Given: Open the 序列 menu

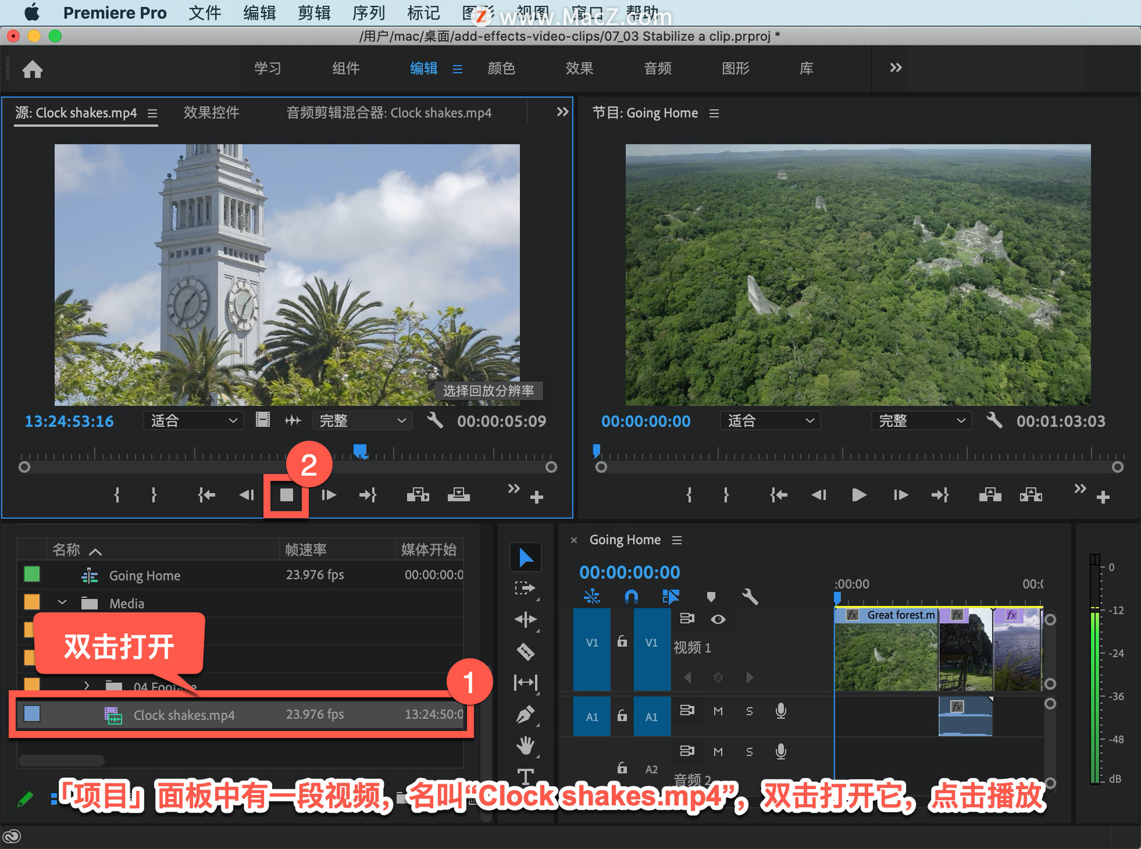Looking at the screenshot, I should point(368,12).
